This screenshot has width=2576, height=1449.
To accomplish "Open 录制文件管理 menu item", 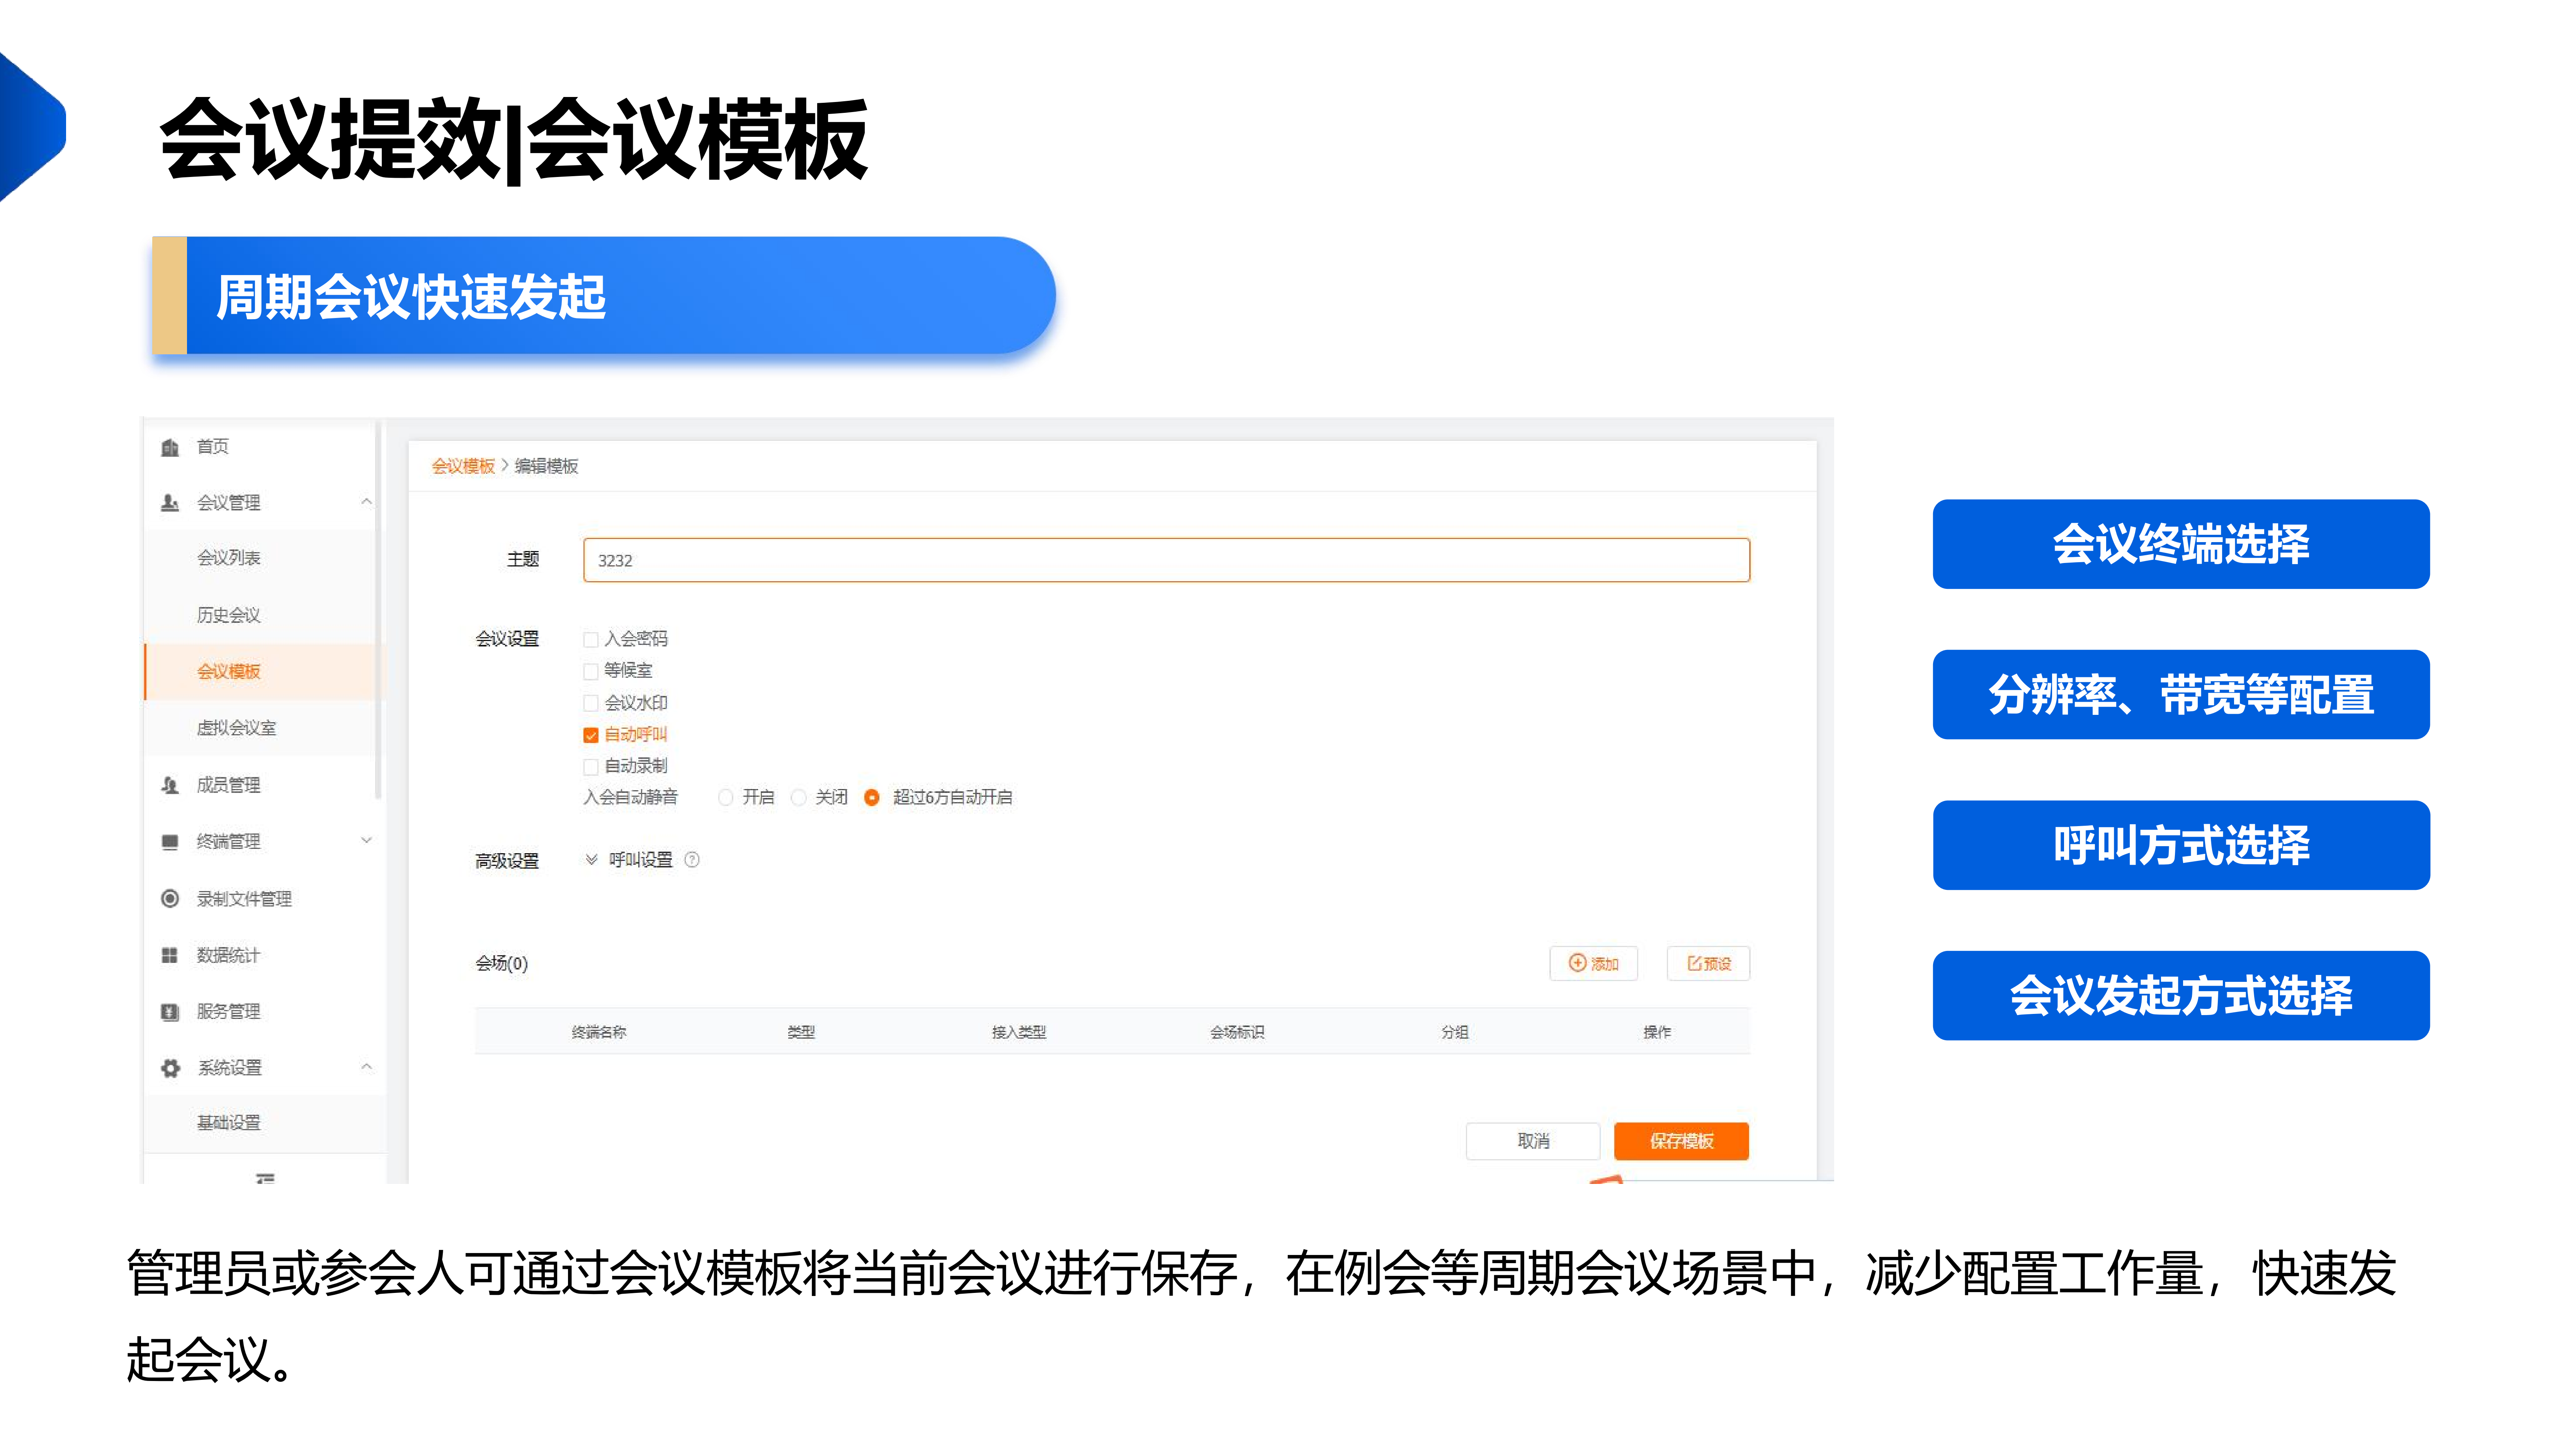I will pos(245,899).
